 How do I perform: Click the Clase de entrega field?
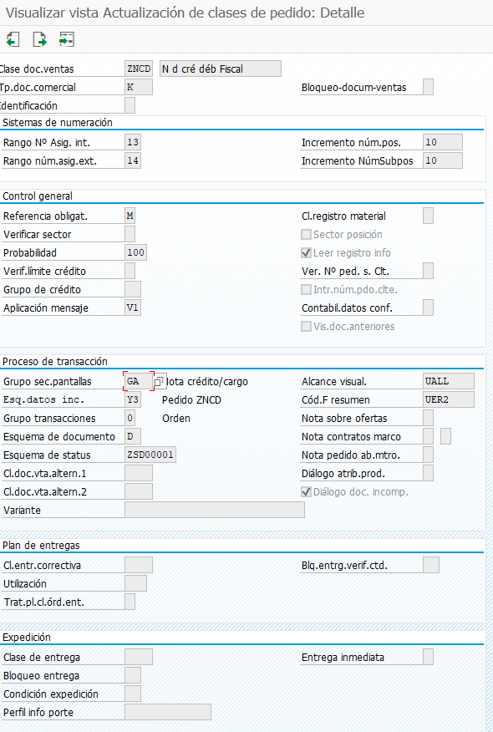point(139,657)
